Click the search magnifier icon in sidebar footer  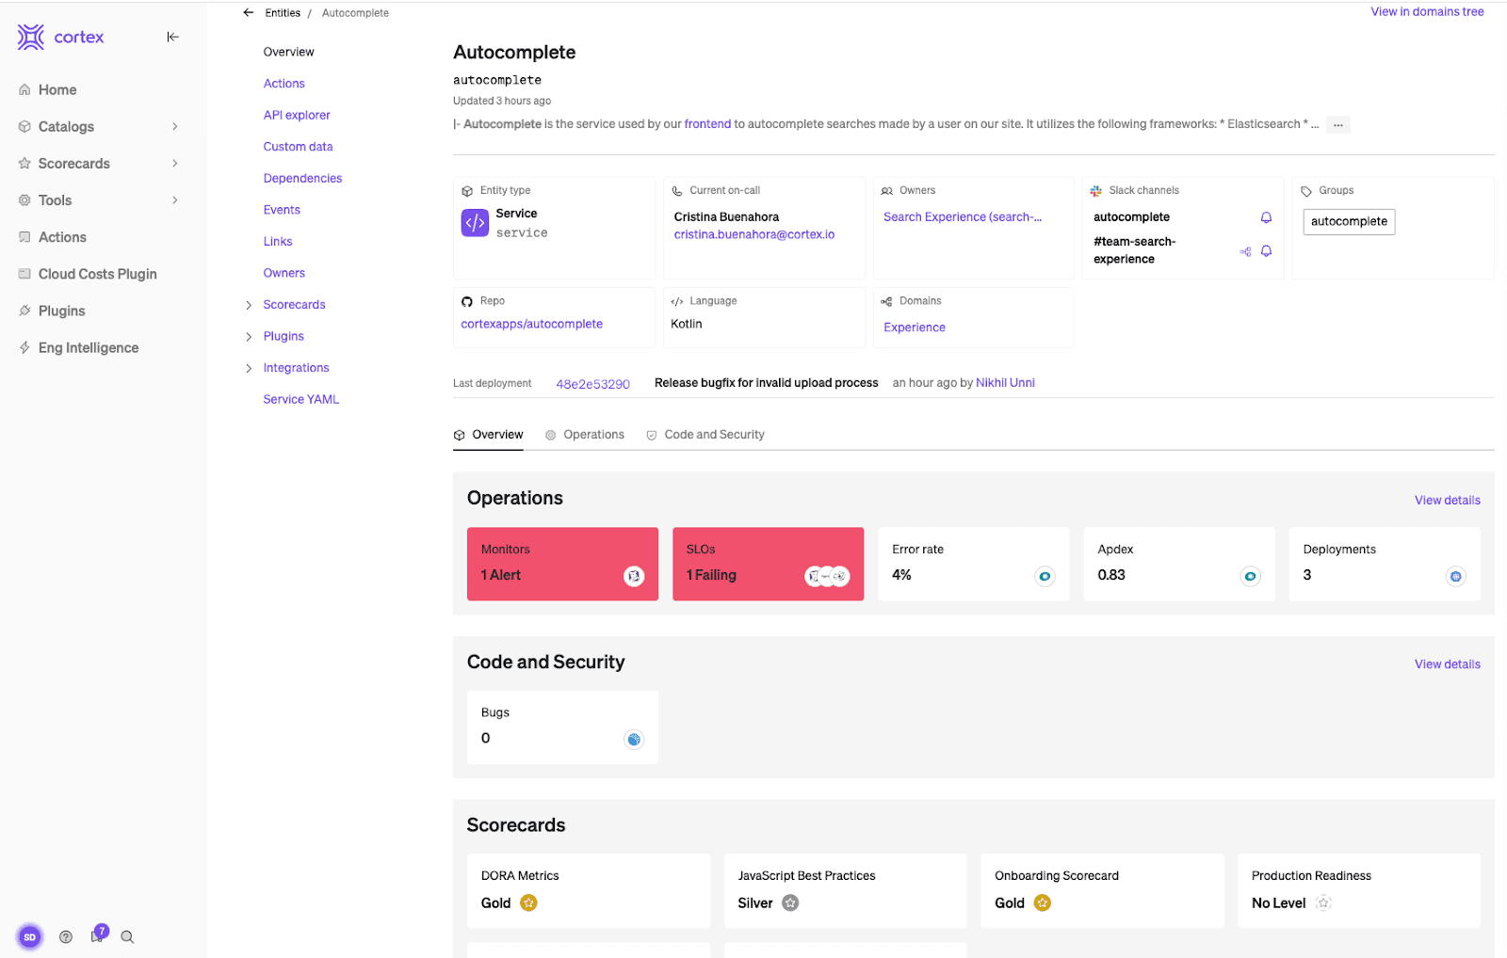[127, 936]
